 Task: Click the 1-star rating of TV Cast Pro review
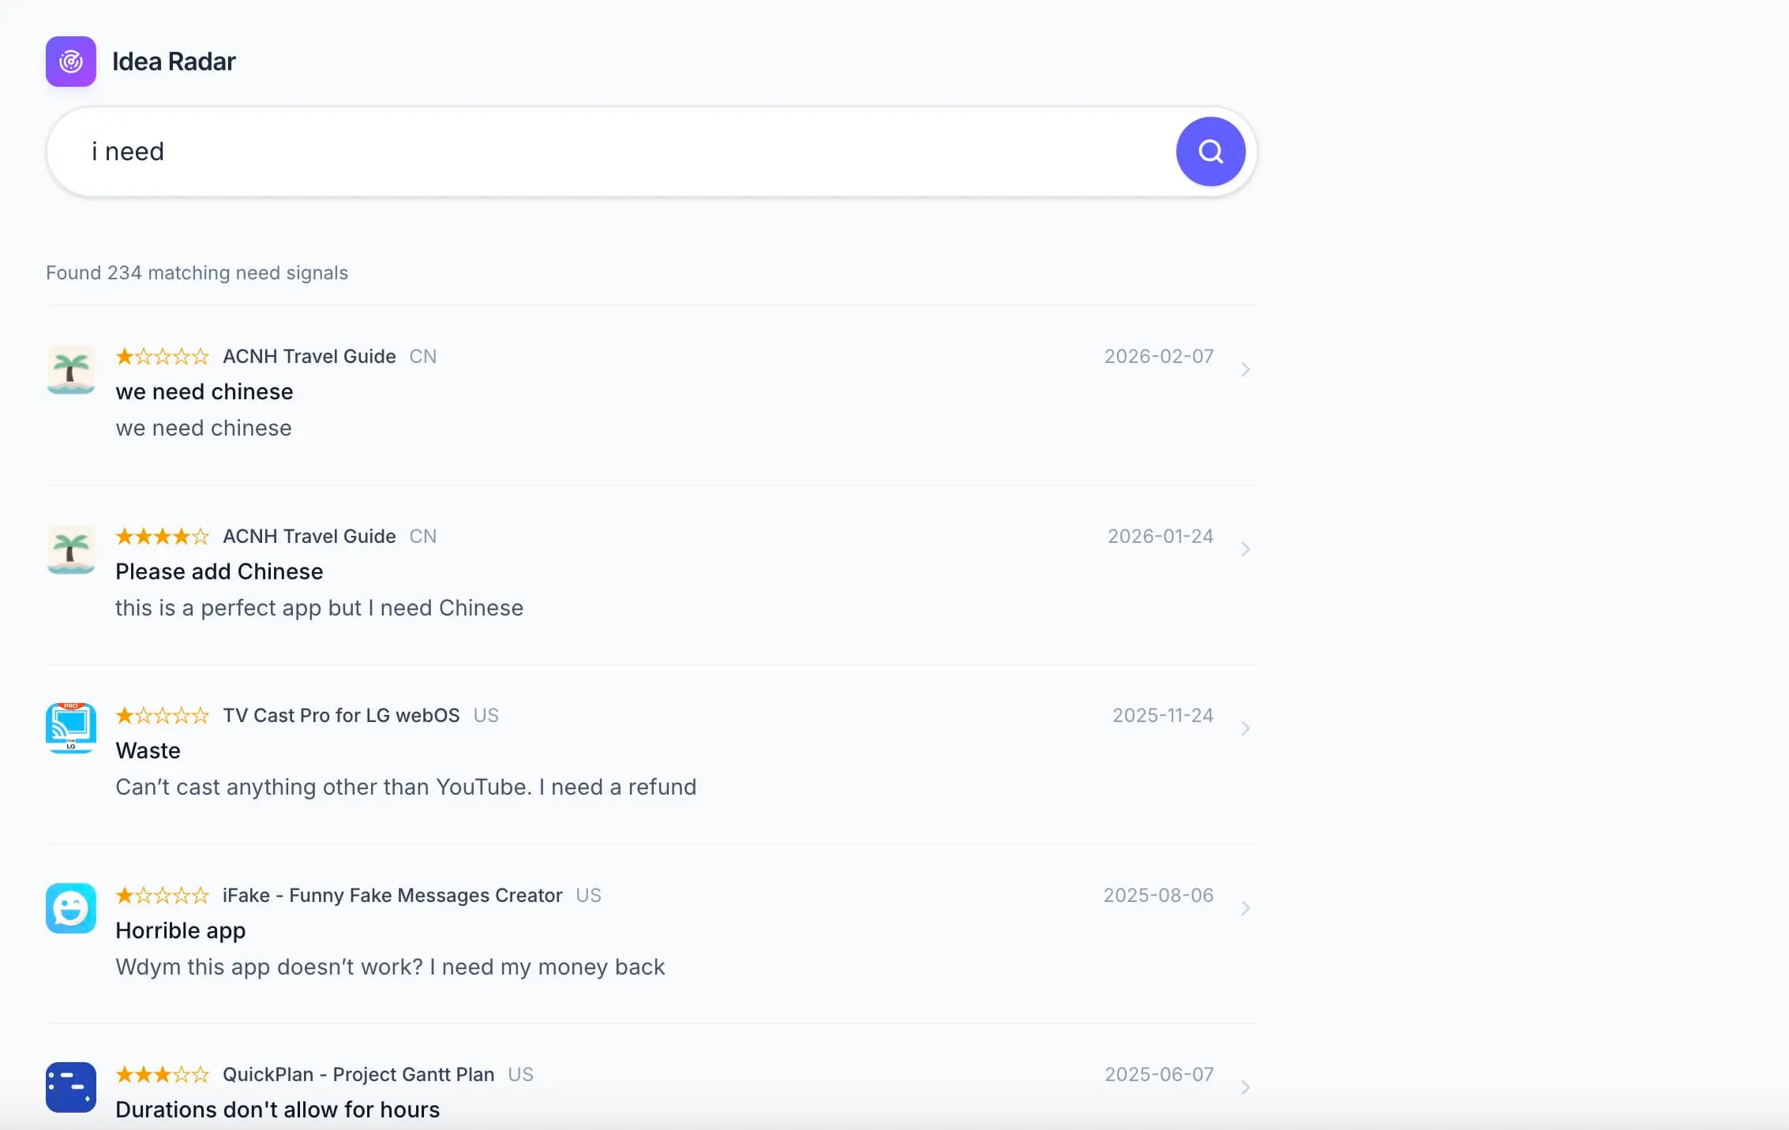click(x=162, y=716)
